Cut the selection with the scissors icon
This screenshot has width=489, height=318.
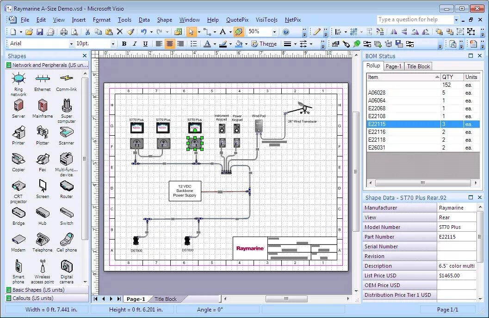click(x=87, y=32)
